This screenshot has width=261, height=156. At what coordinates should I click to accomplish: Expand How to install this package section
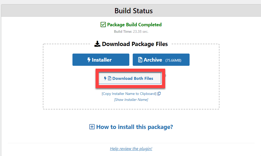pyautogui.click(x=135, y=127)
